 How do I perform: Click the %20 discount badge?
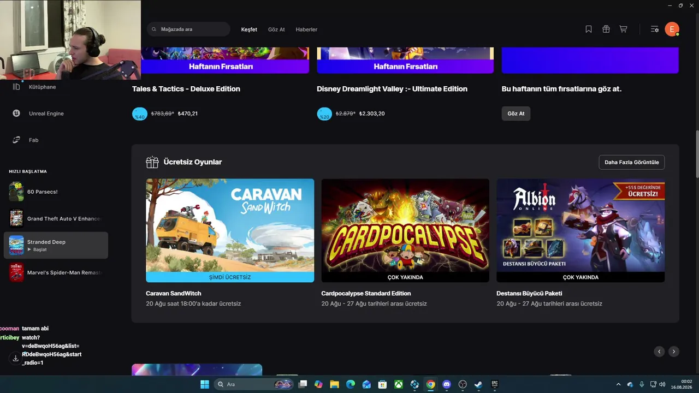pos(324,114)
